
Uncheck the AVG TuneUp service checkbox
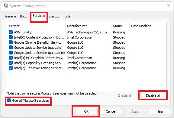pos(11,32)
